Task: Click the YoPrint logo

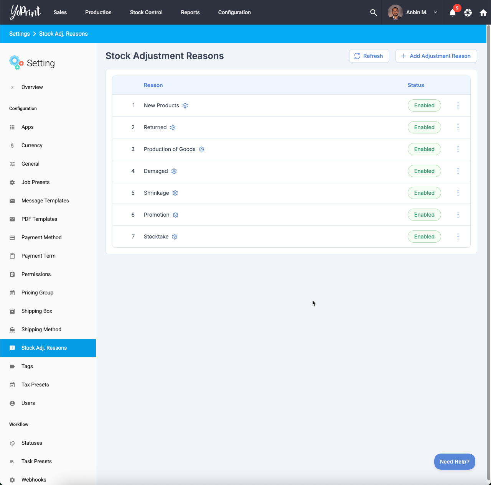Action: (x=25, y=12)
